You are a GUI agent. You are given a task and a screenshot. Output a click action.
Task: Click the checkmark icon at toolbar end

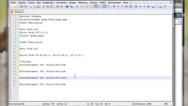point(165,6)
